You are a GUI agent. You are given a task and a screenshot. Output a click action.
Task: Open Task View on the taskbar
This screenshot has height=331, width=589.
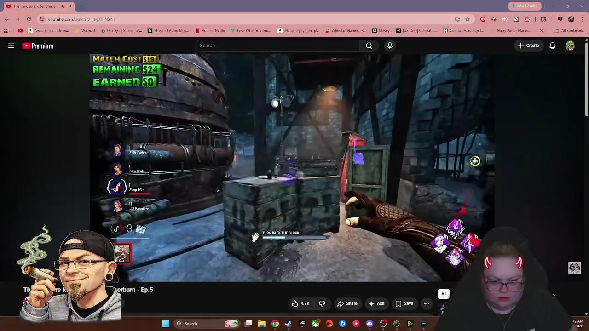pyautogui.click(x=248, y=324)
